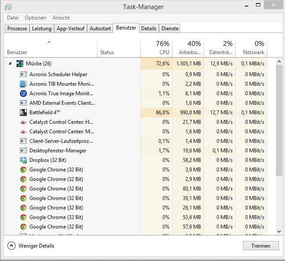Click the 12,7 MB/s disk value

point(221,113)
